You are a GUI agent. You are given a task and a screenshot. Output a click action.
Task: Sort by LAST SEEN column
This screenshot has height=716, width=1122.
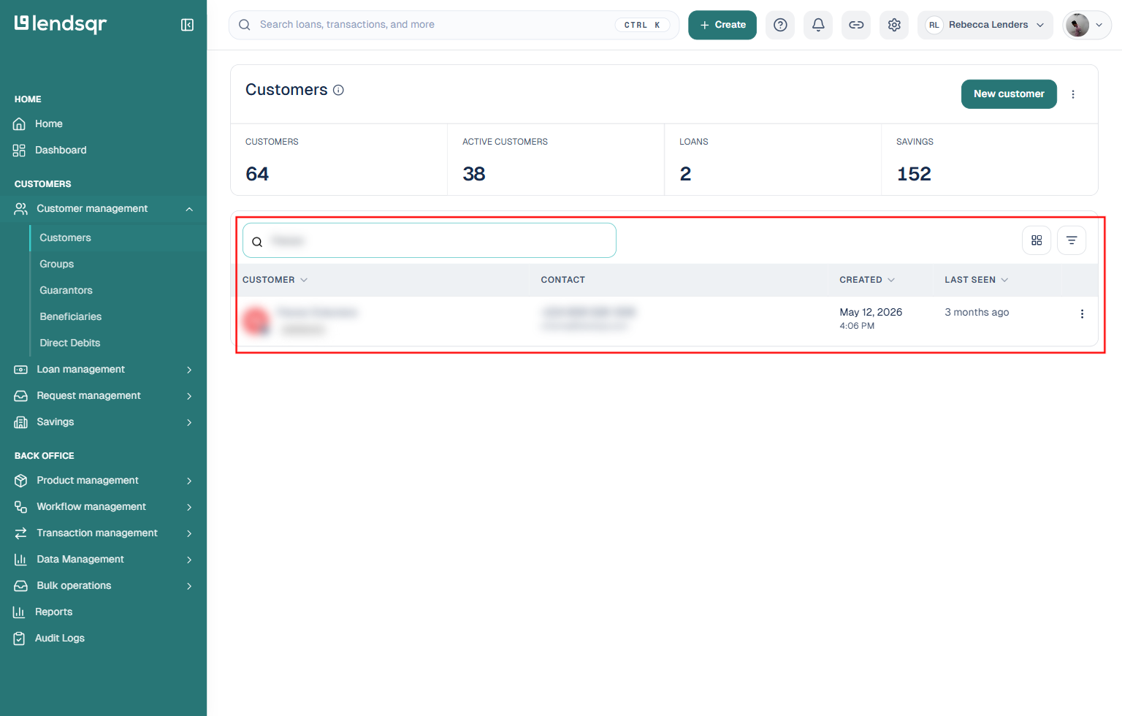[976, 280]
